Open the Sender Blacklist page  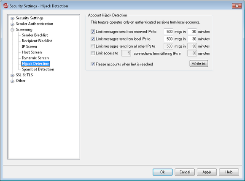click(x=35, y=35)
